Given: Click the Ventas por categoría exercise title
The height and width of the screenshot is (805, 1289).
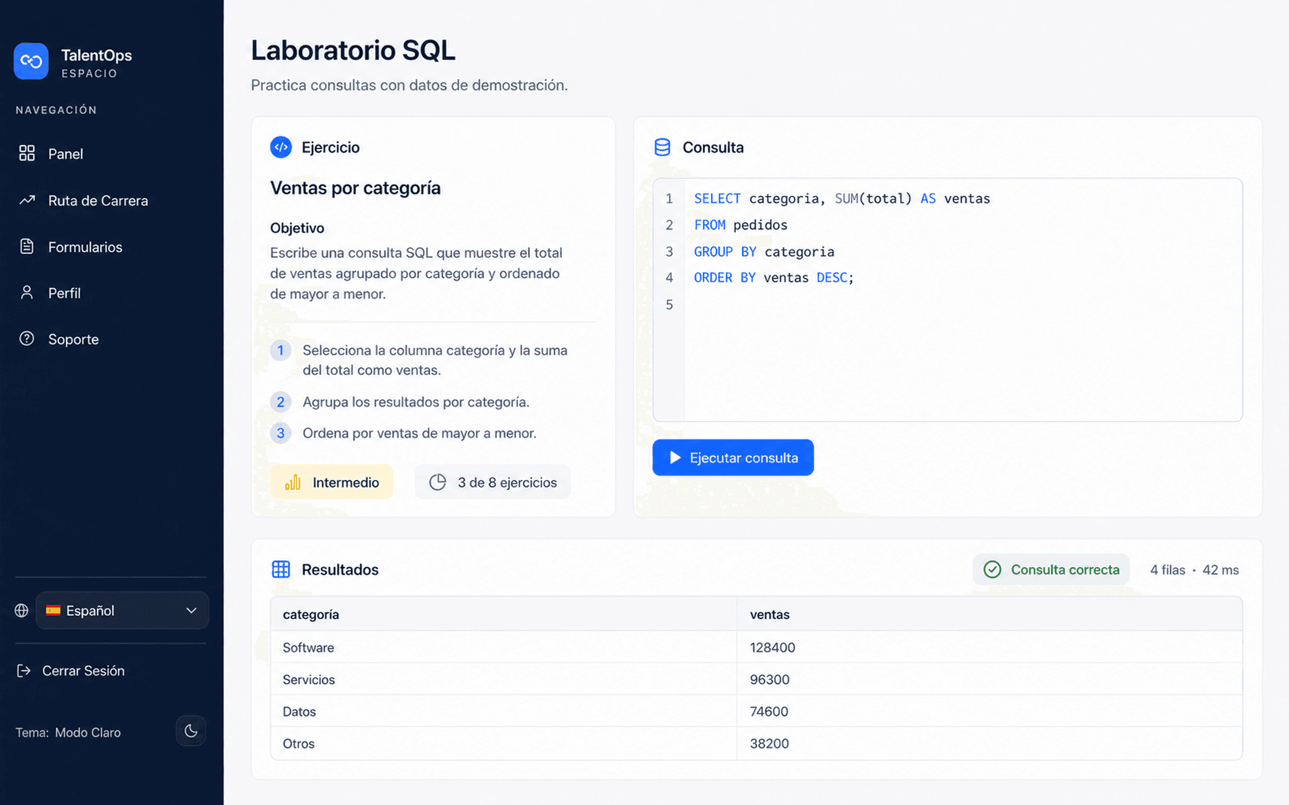Looking at the screenshot, I should [355, 188].
